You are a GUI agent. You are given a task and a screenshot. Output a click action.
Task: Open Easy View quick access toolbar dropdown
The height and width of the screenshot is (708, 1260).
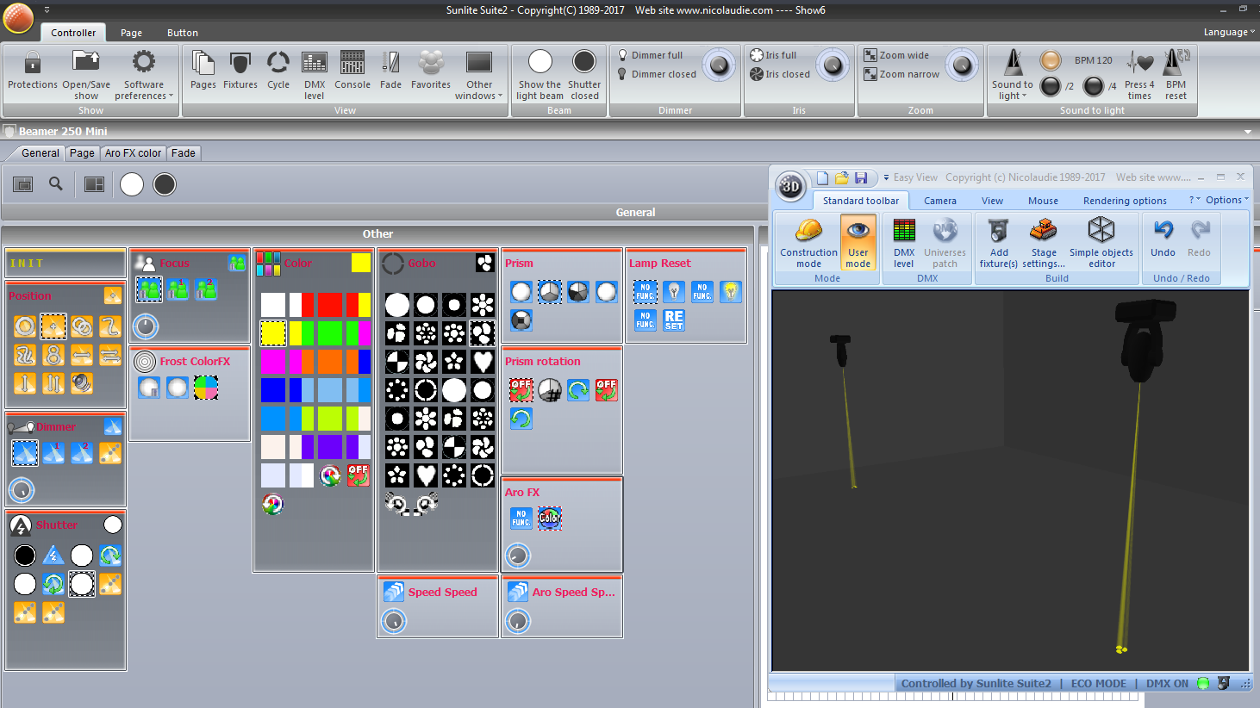click(886, 177)
